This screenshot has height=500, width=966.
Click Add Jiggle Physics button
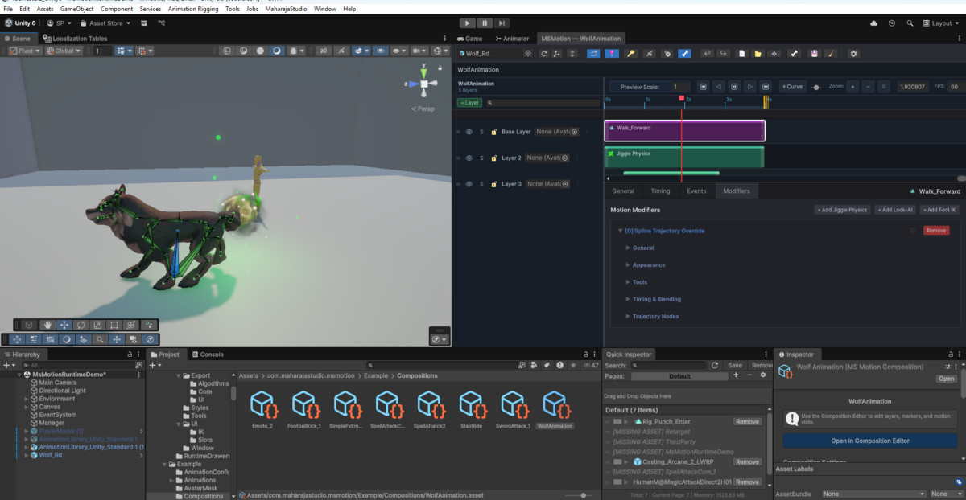click(x=843, y=210)
